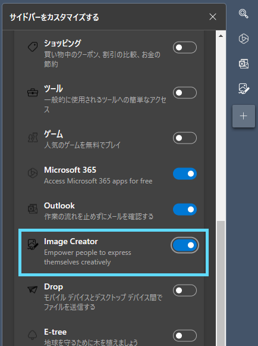Enable the ツール toggle

(x=185, y=93)
